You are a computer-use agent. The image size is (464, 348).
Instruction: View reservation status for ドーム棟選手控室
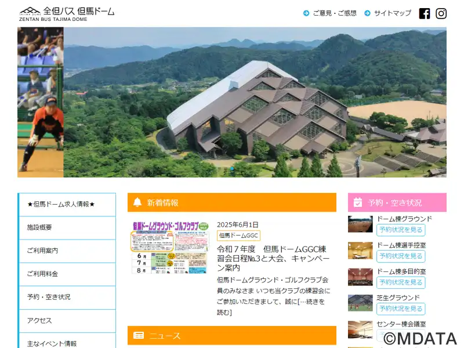coord(401,256)
